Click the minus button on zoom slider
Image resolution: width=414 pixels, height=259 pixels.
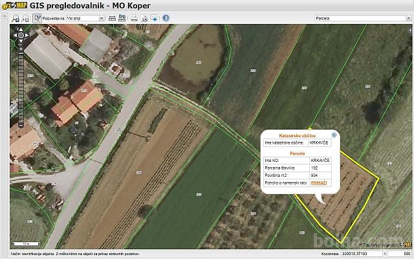coord(21,124)
